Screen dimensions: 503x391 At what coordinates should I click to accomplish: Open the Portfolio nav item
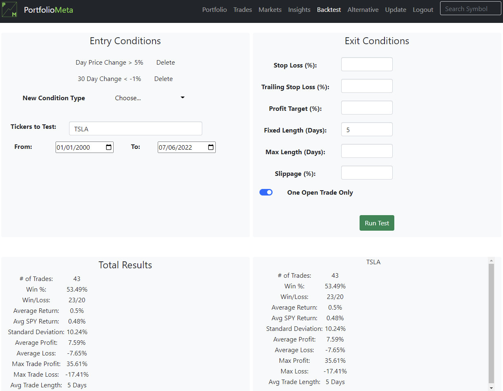click(215, 9)
